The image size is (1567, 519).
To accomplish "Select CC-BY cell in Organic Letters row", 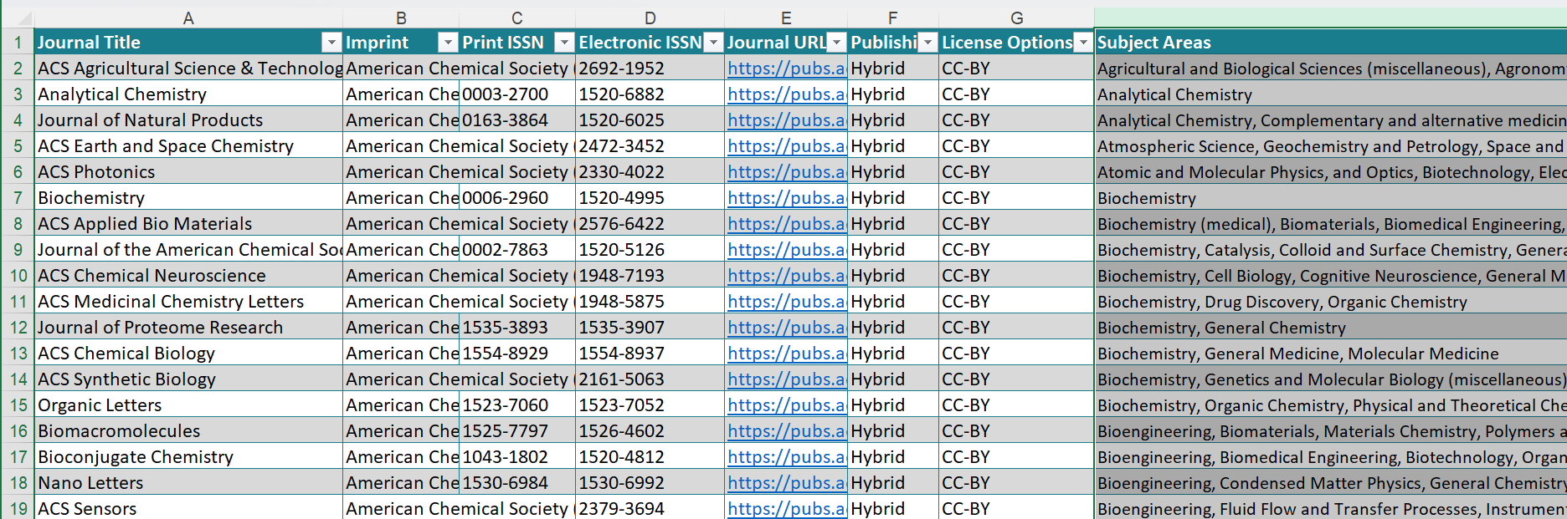I will (1016, 405).
